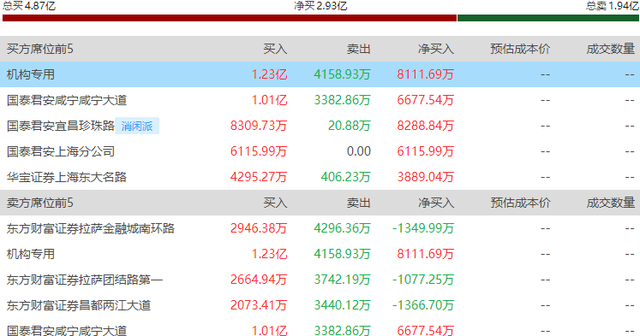640x336 pixels.
Task: Click the green total sell bar segment
Action: pos(548,18)
